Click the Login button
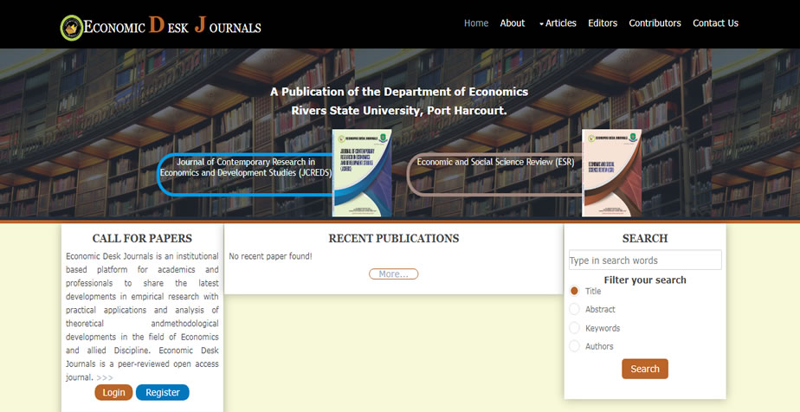This screenshot has height=412, width=800. 113,392
